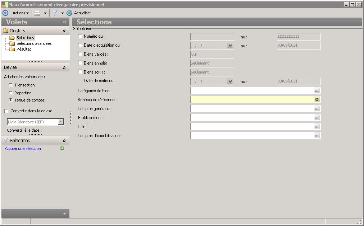This screenshot has height=226, width=364.
Task: Click the Actualiser refresh icon
Action: 69,13
